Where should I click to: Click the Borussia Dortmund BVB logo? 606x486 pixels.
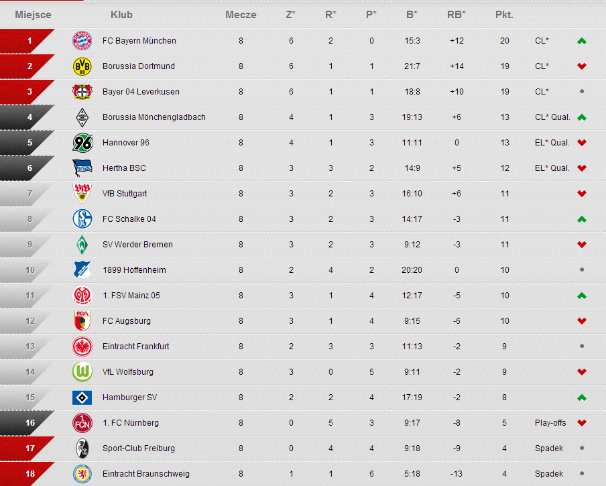coord(82,66)
